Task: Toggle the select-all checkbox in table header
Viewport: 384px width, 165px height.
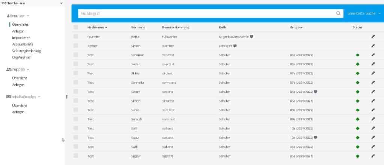Action: tap(76, 27)
